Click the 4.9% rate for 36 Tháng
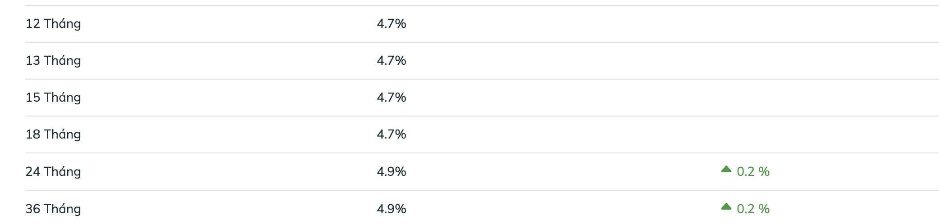This screenshot has width=939, height=224. (x=391, y=209)
